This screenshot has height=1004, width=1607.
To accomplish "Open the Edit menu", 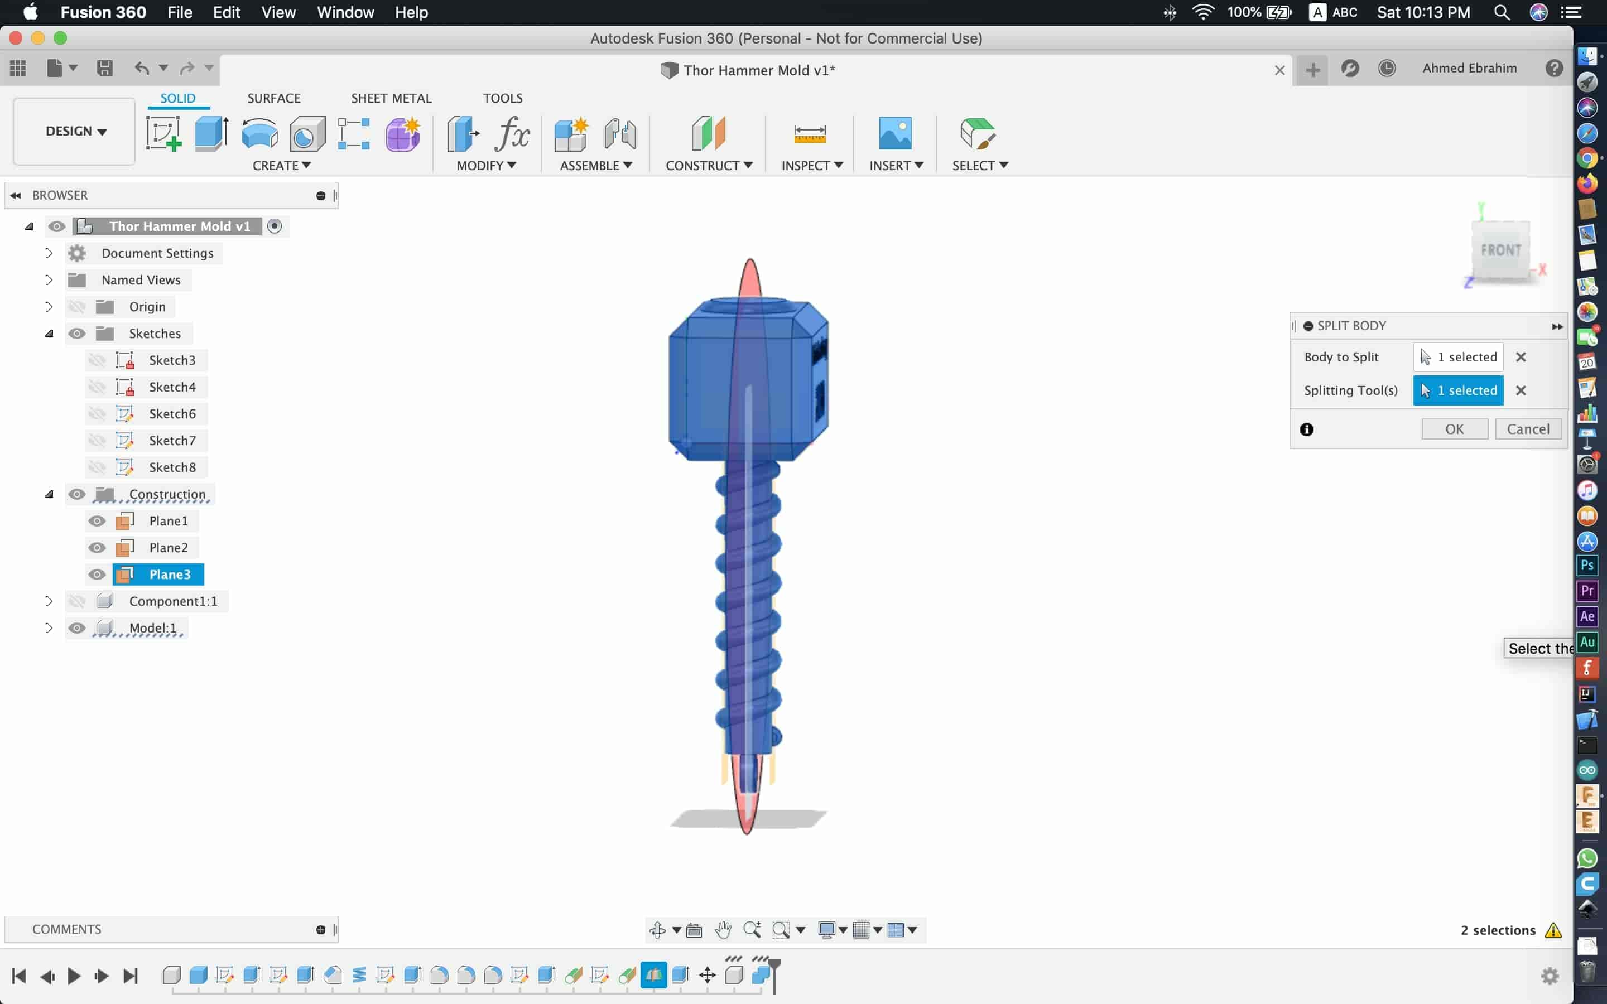I will (227, 13).
